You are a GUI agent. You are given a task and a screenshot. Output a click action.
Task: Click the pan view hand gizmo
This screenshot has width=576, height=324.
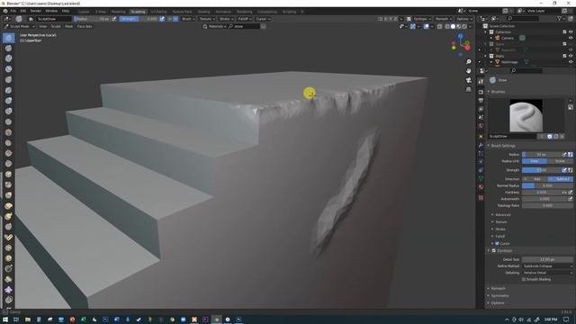click(x=468, y=71)
